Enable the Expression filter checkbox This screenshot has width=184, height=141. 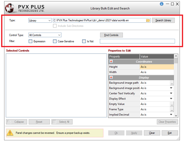point(30,41)
